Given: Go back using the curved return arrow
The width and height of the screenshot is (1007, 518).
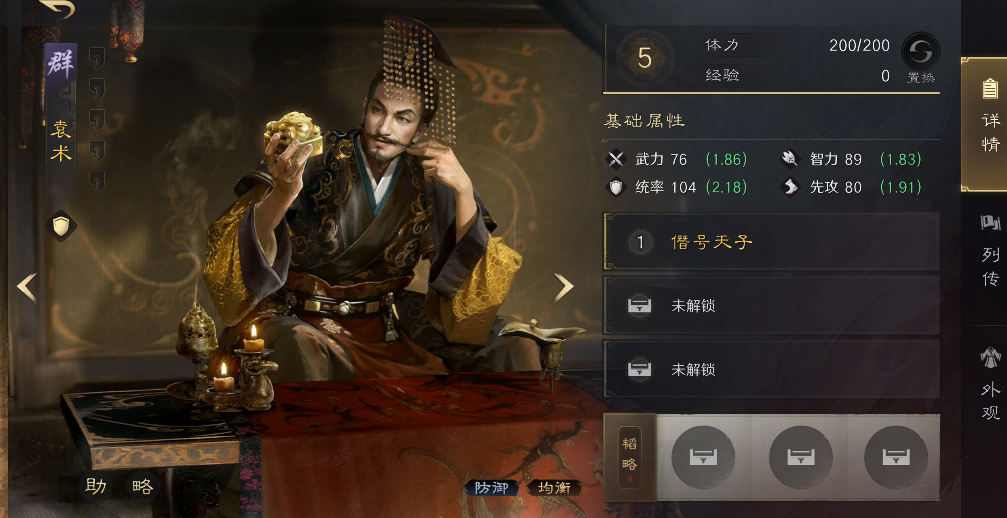Looking at the screenshot, I should [x=58, y=8].
